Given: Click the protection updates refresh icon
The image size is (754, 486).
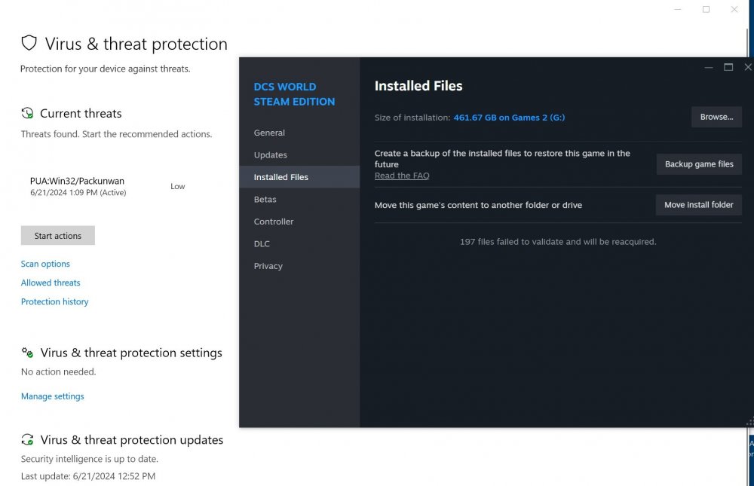Looking at the screenshot, I should (27, 439).
